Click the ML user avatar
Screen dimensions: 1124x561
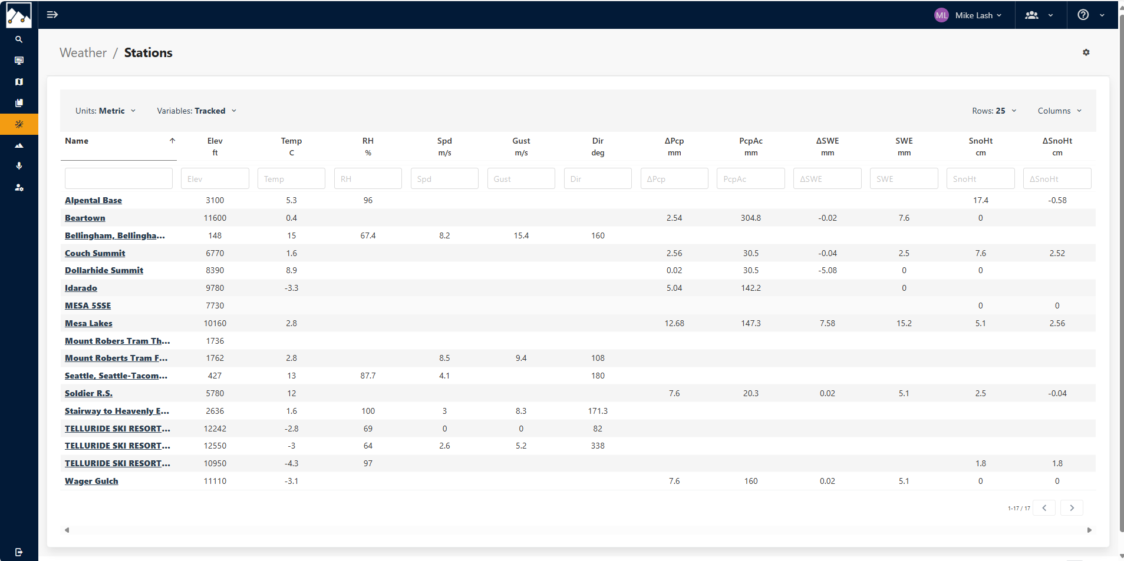tap(941, 15)
